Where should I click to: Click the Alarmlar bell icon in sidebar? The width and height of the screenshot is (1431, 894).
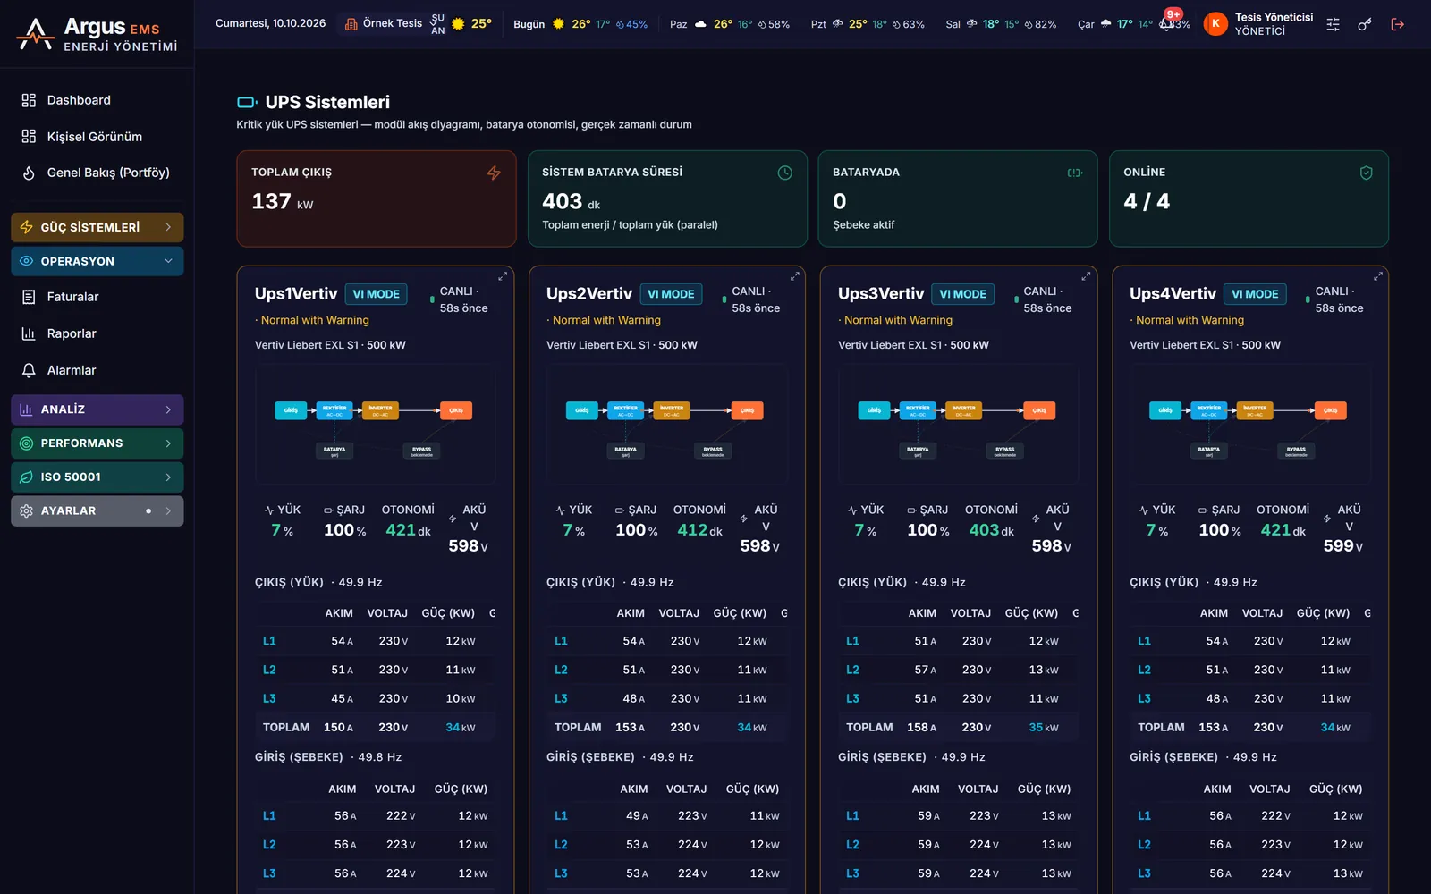tap(29, 370)
